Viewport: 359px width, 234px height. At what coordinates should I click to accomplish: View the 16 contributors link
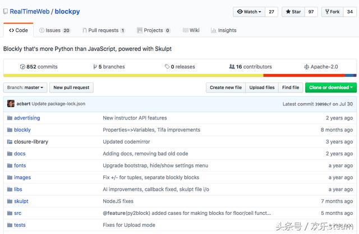(x=251, y=67)
